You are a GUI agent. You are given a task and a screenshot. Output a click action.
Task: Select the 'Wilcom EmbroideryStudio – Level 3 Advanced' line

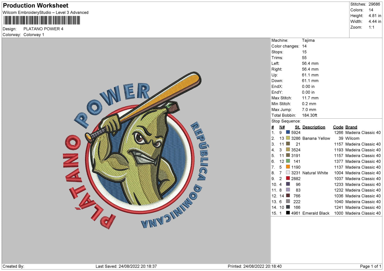tap(45, 12)
